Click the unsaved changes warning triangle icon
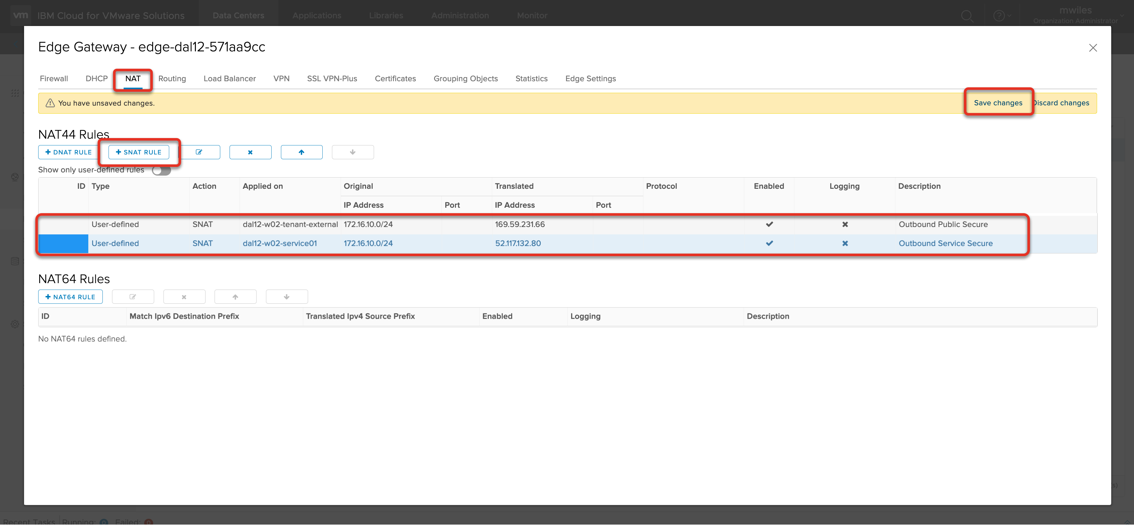The width and height of the screenshot is (1134, 531). click(x=50, y=103)
